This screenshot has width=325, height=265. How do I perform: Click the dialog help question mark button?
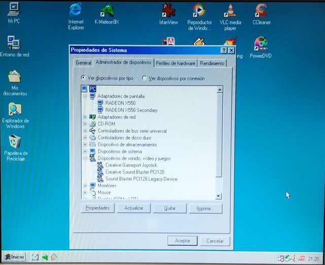click(223, 50)
